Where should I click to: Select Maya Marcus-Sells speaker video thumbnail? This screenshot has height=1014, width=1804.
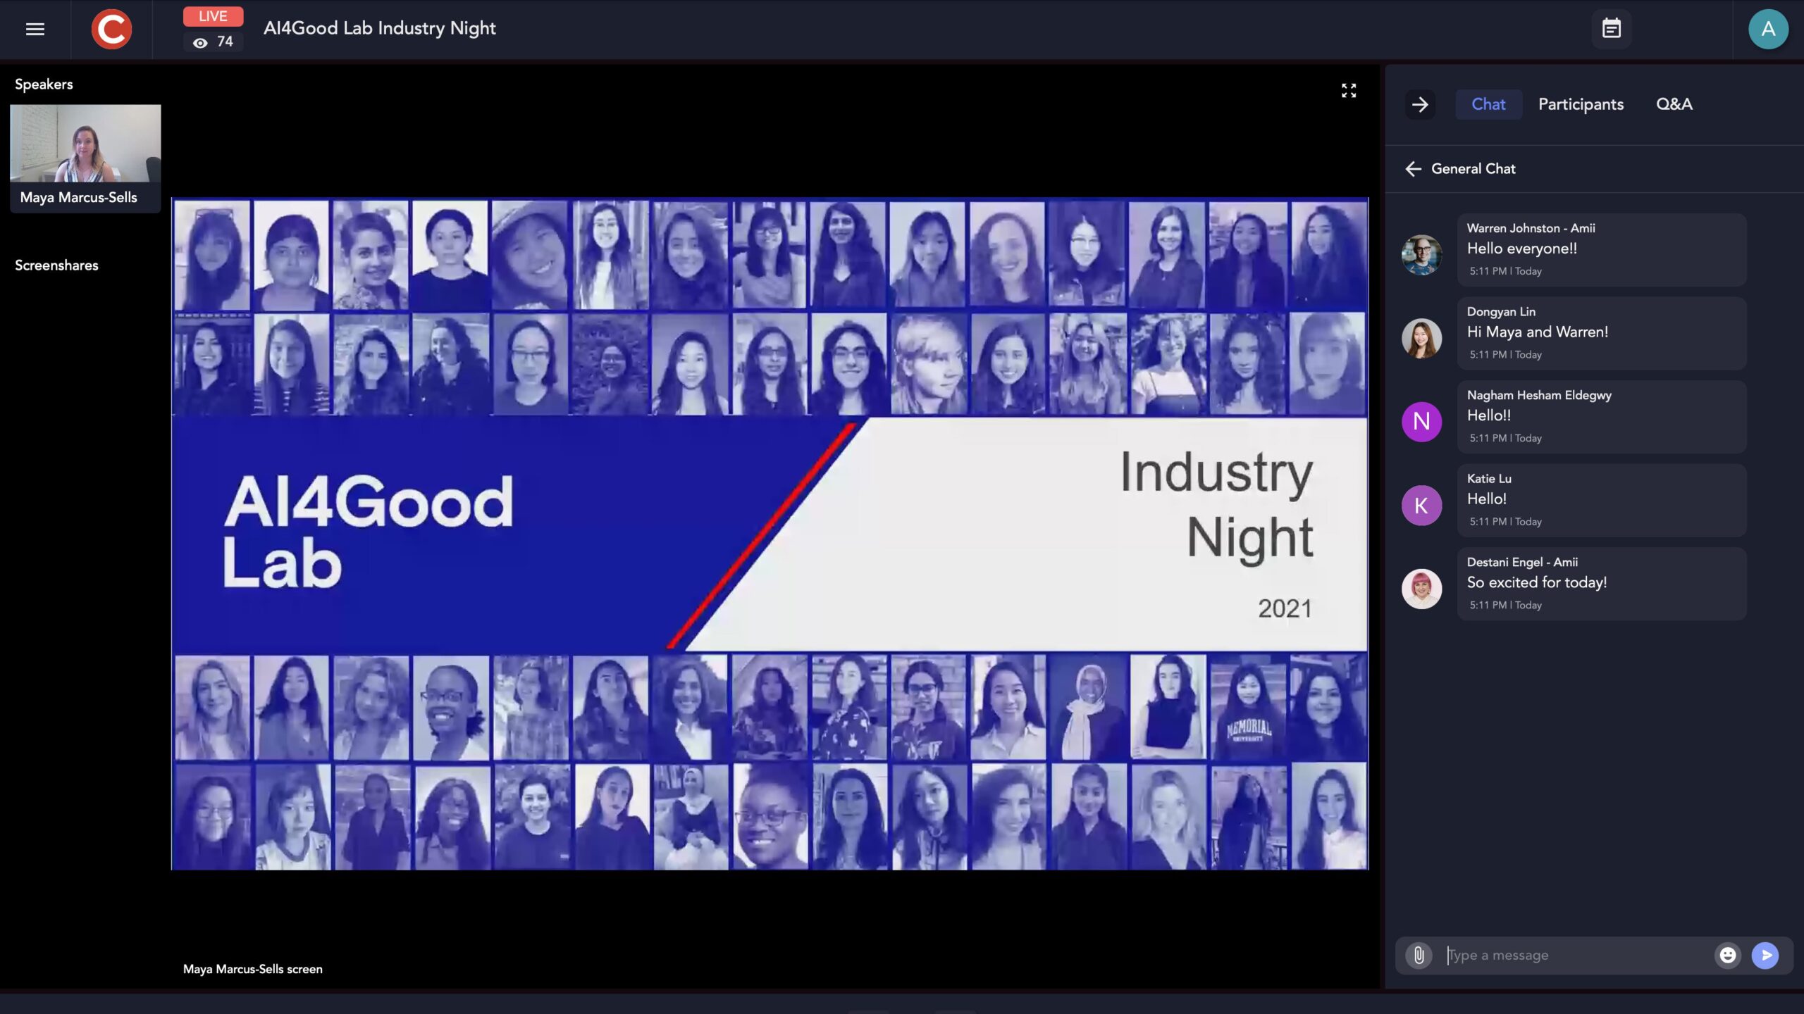point(85,144)
